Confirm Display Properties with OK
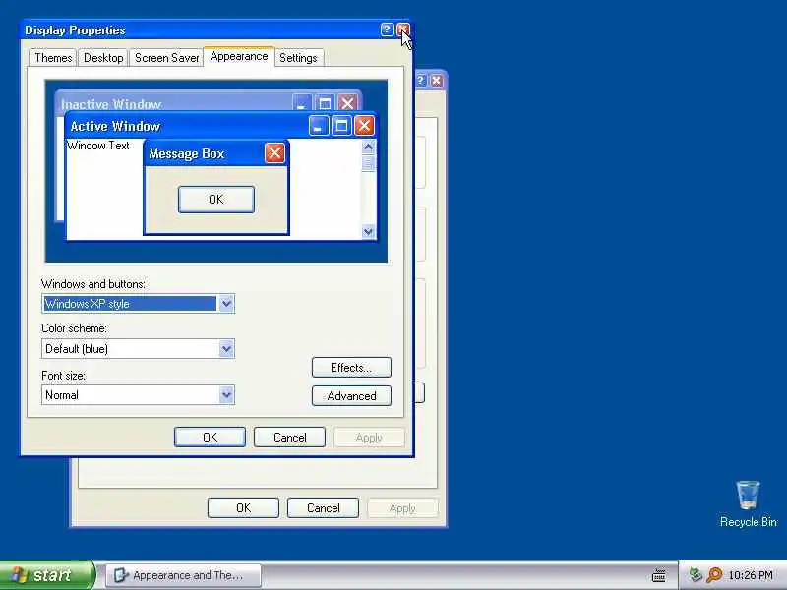This screenshot has width=787, height=590. [210, 437]
